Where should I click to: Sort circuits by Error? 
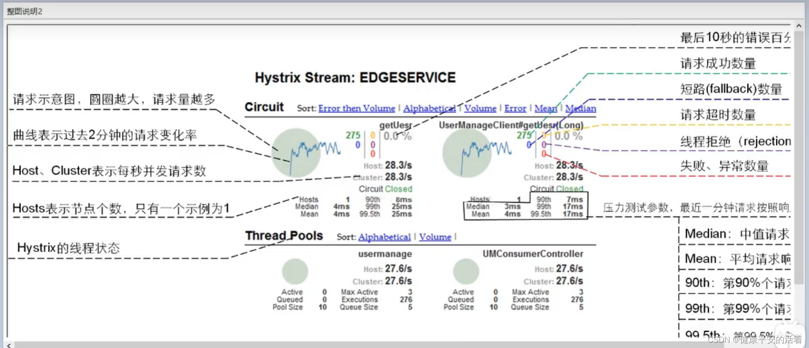pyautogui.click(x=516, y=108)
